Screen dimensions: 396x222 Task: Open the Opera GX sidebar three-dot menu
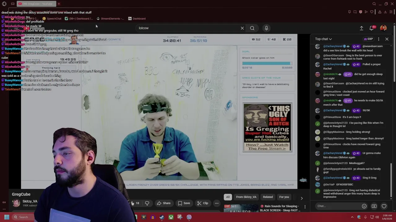(4, 209)
